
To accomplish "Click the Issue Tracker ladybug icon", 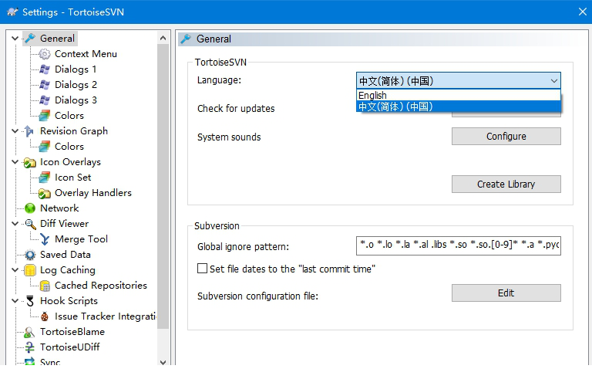I will tap(45, 316).
